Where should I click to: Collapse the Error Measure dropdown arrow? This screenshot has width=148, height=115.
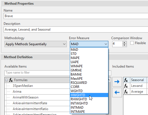coord(106,44)
